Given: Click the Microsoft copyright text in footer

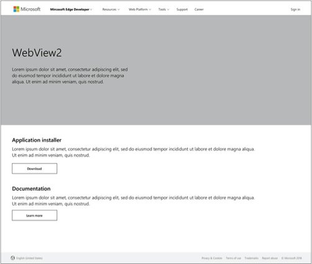Looking at the screenshot, I should [x=291, y=258].
